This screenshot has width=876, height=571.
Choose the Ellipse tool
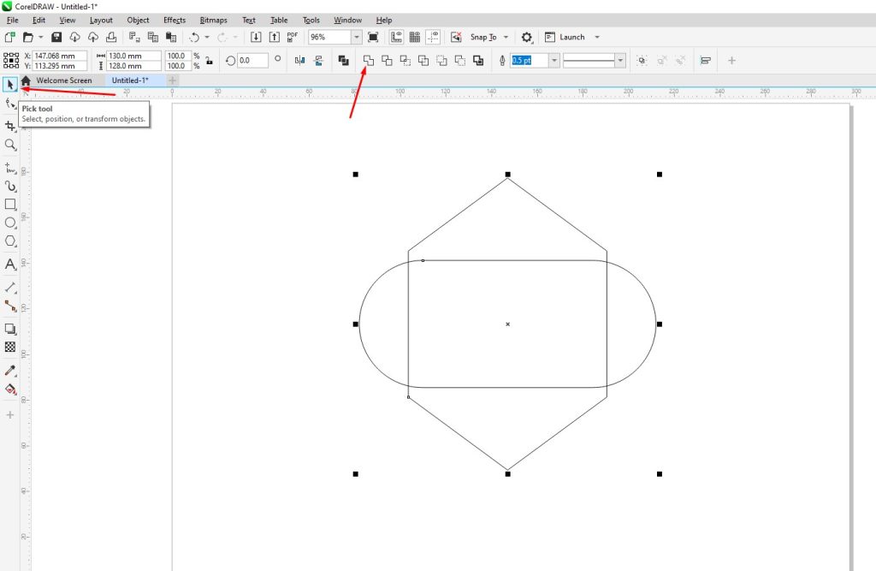coord(11,223)
